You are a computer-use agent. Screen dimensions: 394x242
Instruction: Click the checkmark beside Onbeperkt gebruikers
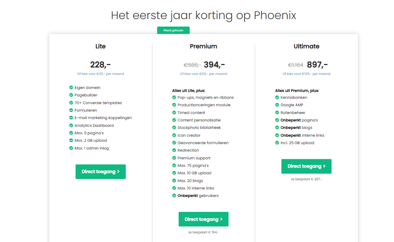tap(174, 195)
